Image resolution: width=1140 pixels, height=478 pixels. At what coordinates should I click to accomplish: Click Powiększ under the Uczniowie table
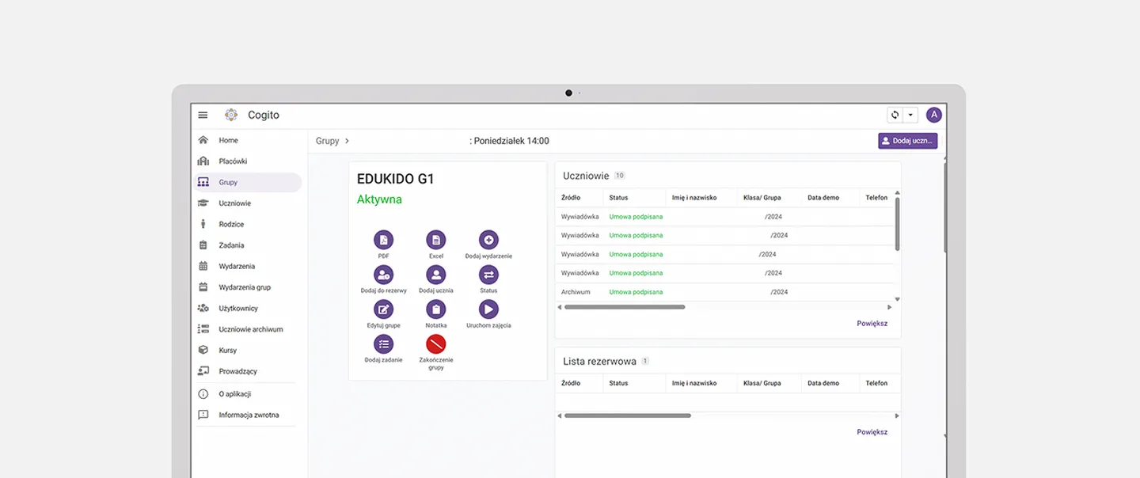pos(872,324)
